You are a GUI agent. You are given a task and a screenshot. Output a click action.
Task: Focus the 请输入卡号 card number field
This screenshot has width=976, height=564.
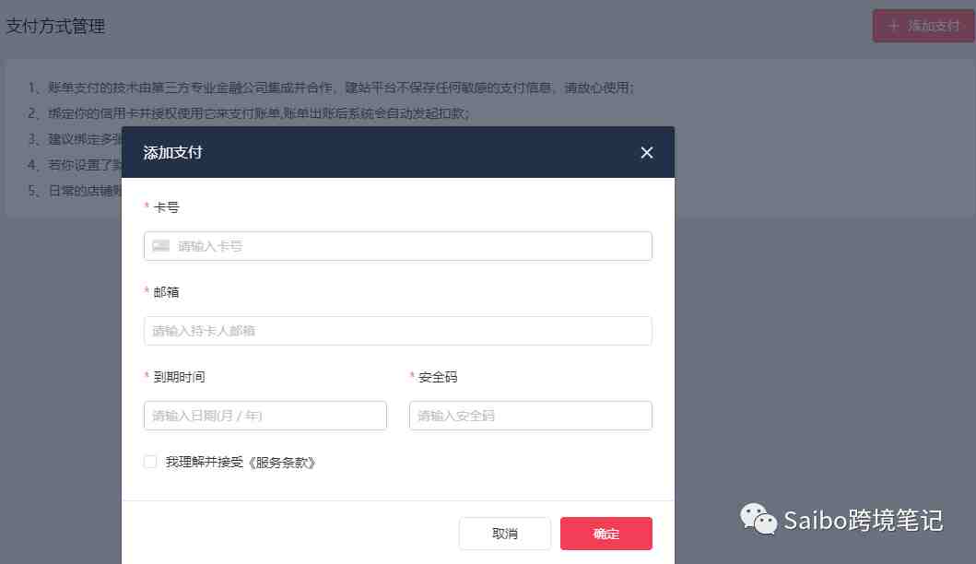[398, 246]
